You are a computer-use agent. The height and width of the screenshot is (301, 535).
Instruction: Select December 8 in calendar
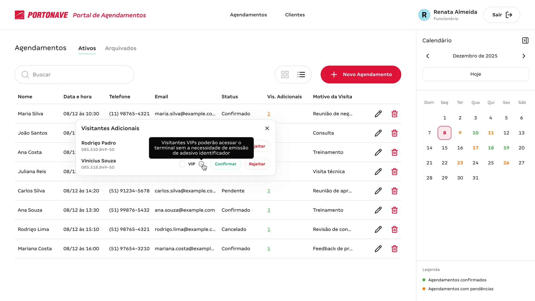[x=444, y=133]
